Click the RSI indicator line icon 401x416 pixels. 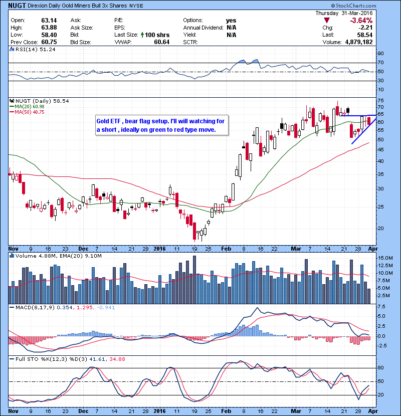pos(12,49)
